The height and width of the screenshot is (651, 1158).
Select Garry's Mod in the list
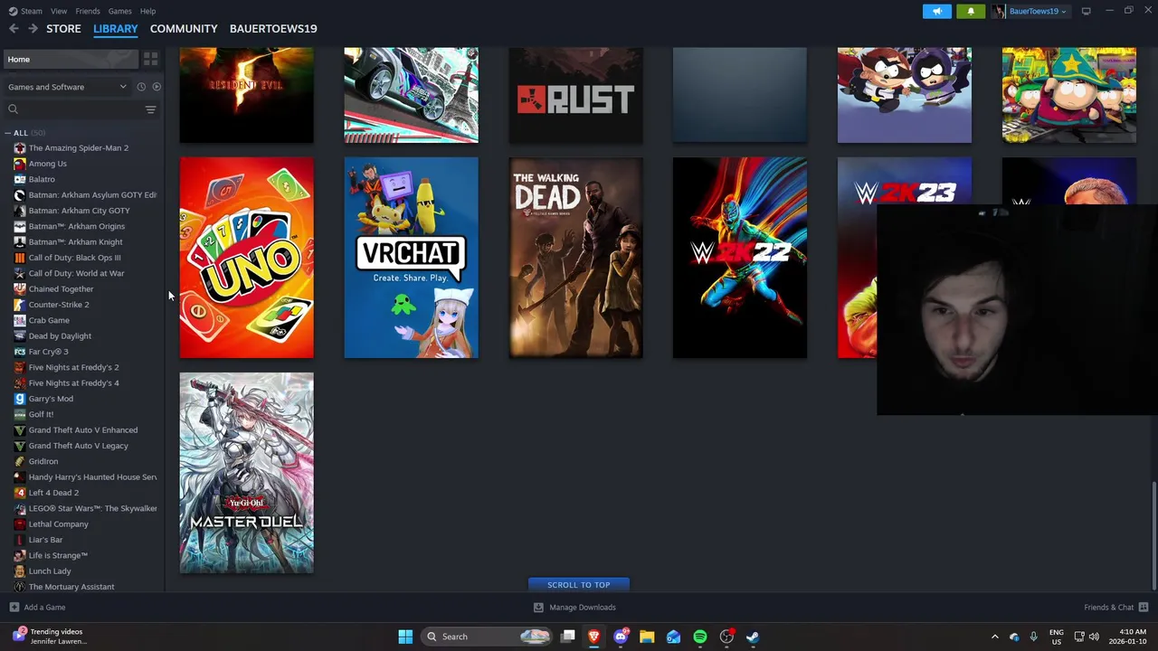[51, 399]
